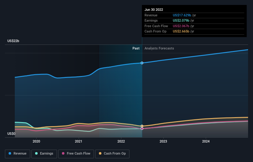Click the Jun 30 2022 tooltip date
Viewport: 253px width, 162px height.
154,10
